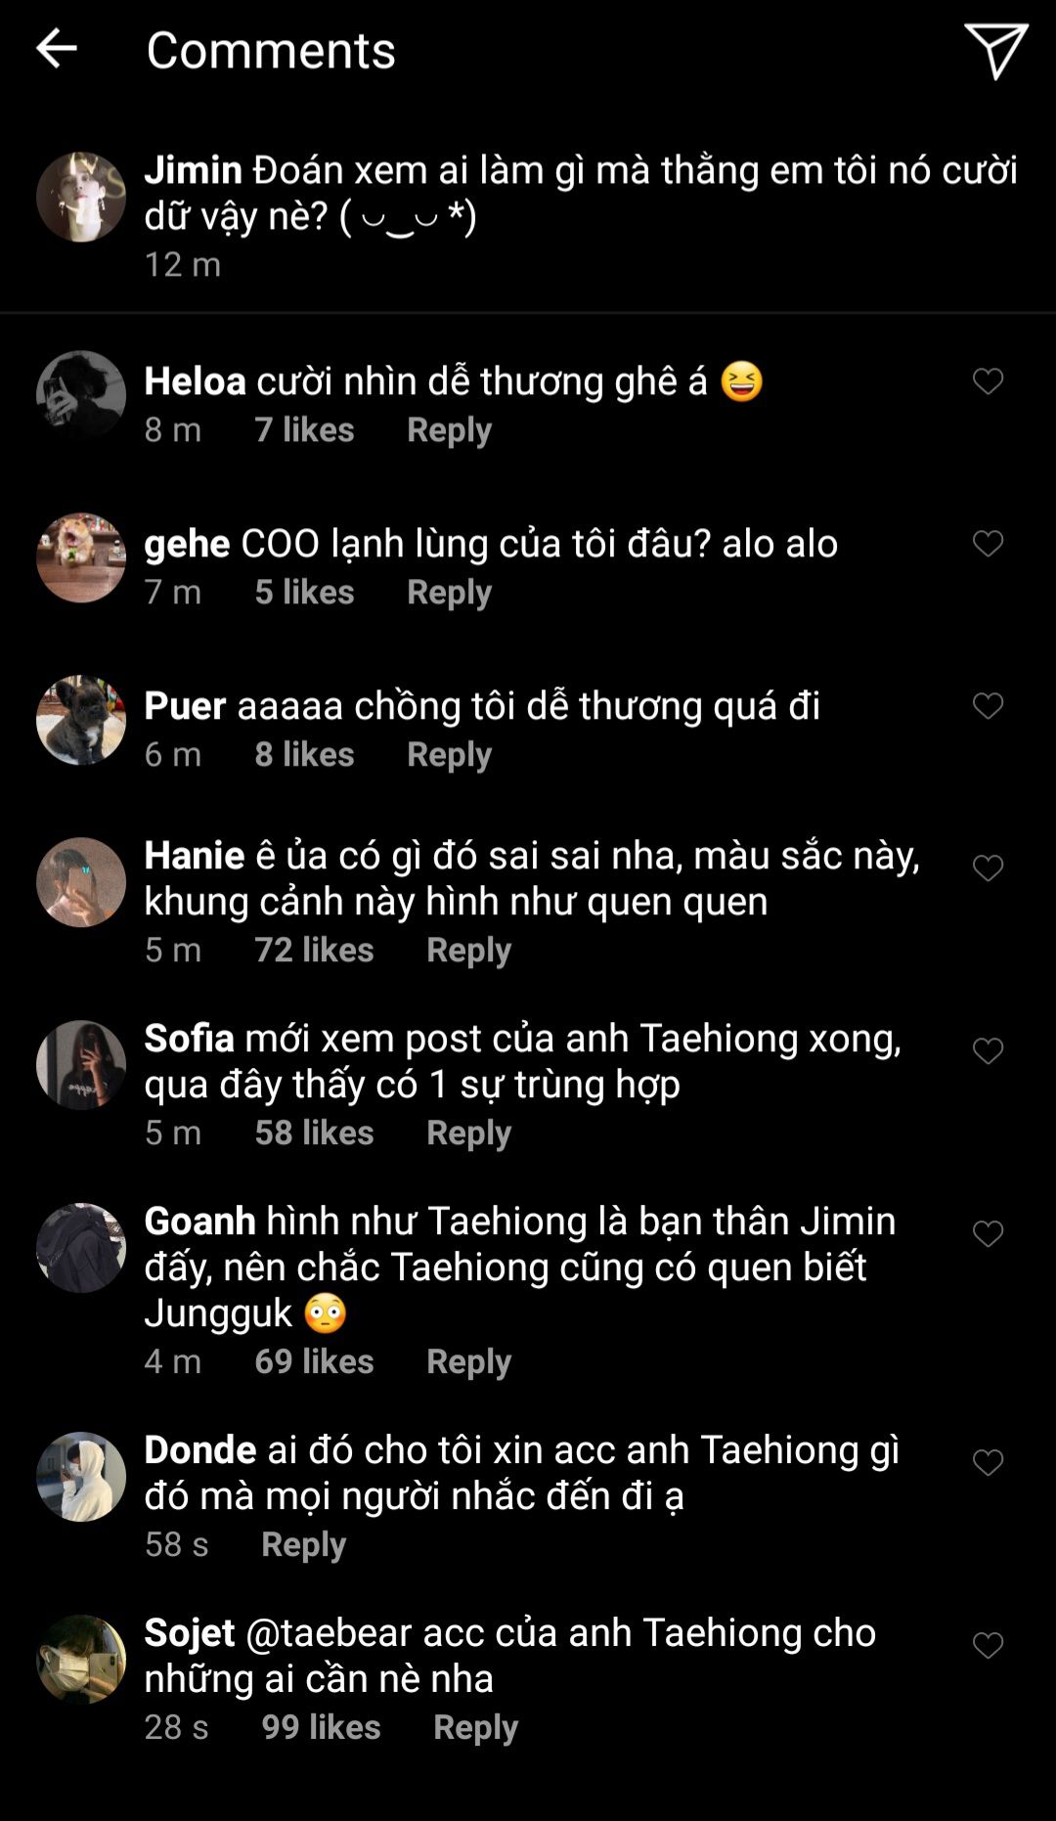Viewport: 1056px width, 1821px height.
Task: Go back using the back arrow
Action: pyautogui.click(x=56, y=48)
